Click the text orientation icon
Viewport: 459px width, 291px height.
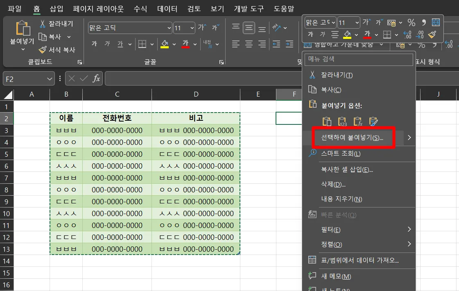(x=276, y=28)
